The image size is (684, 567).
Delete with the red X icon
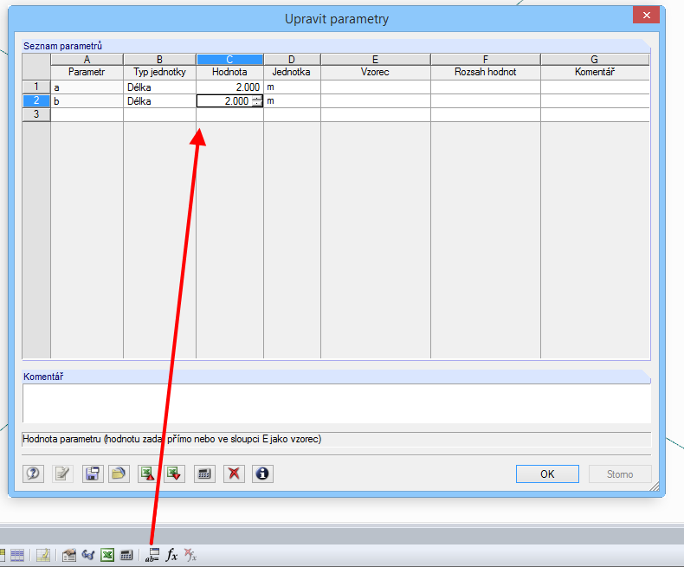click(234, 474)
